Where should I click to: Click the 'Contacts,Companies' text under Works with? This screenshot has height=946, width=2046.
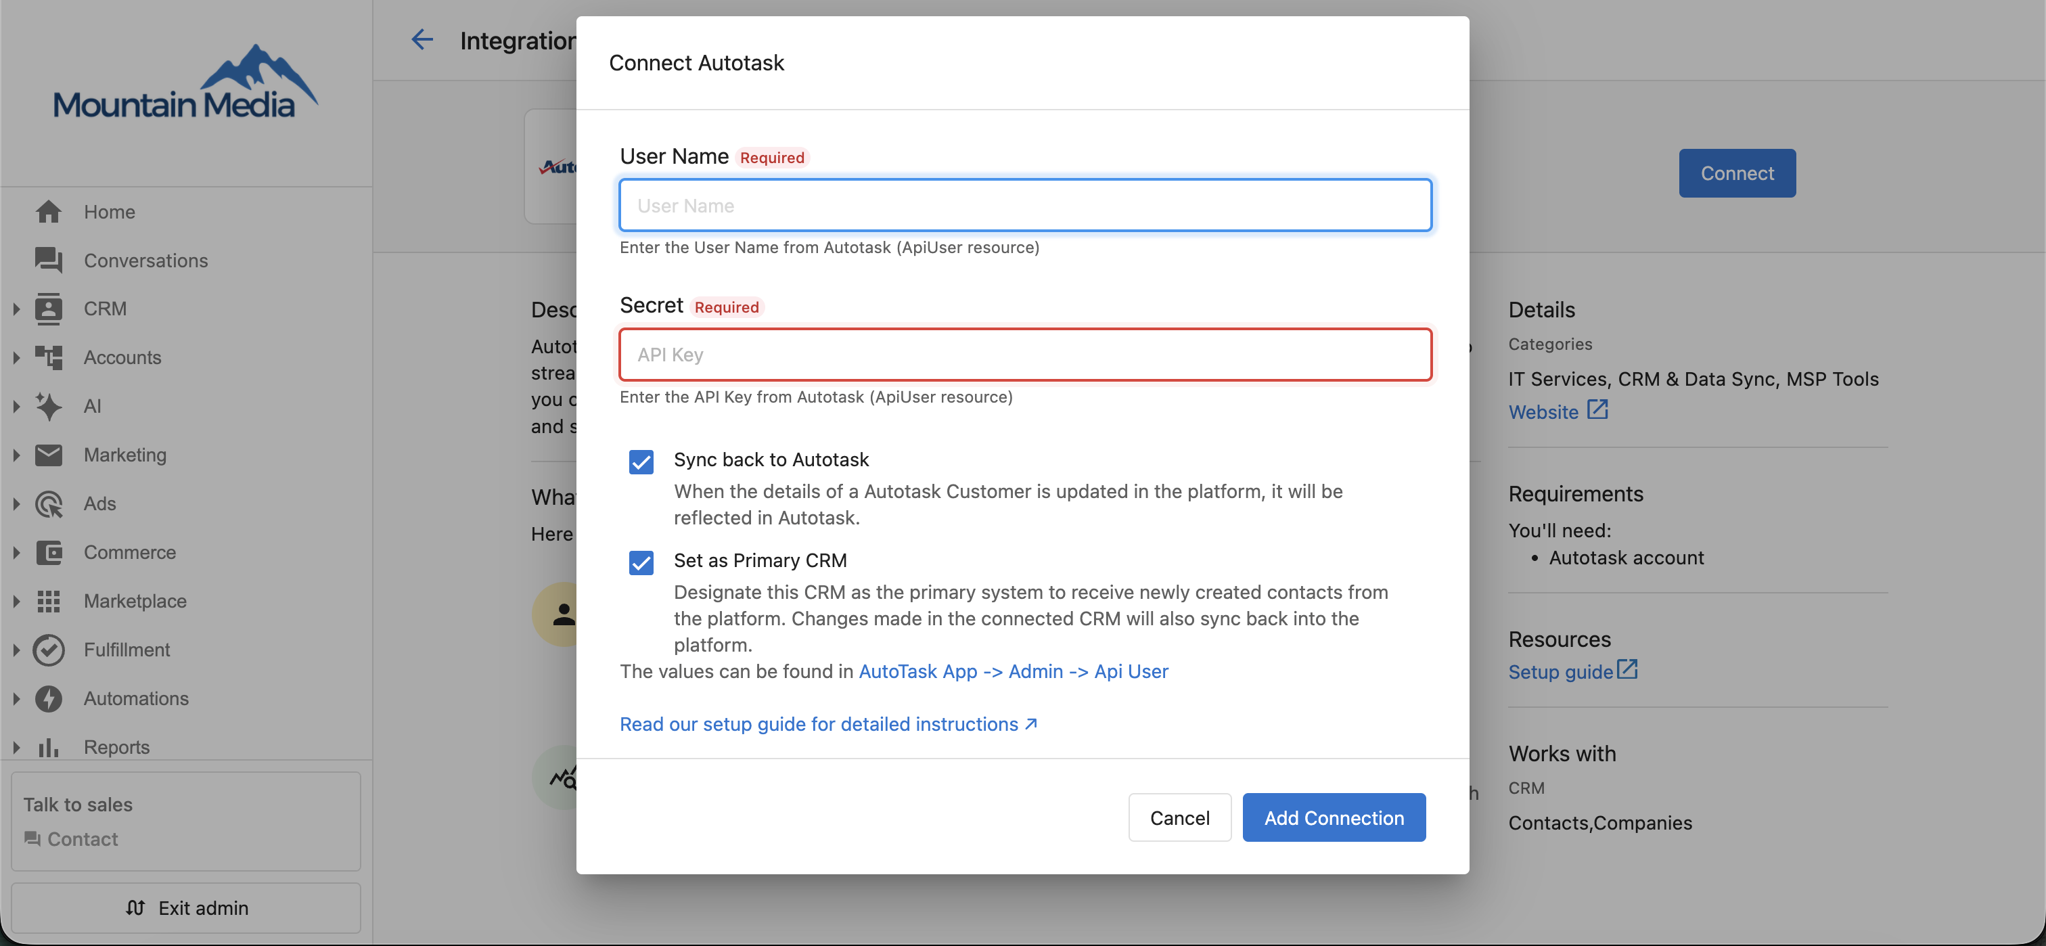point(1599,822)
